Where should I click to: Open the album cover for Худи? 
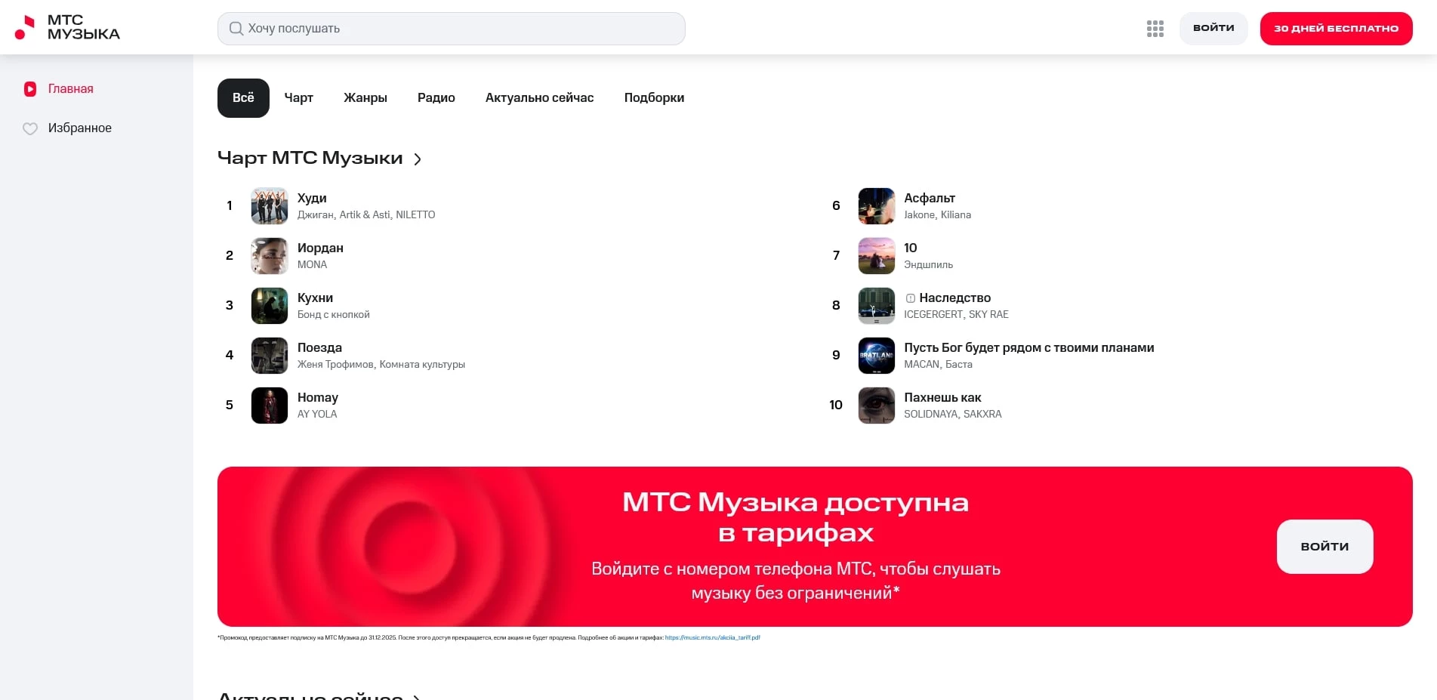pyautogui.click(x=269, y=205)
